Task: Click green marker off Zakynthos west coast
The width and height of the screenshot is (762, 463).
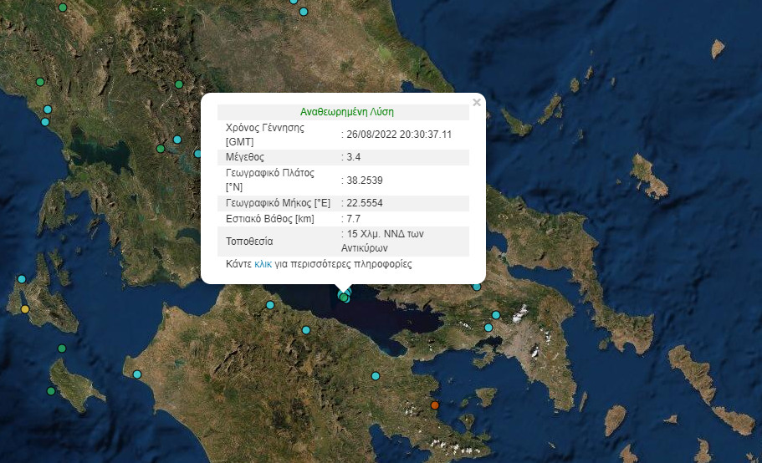Action: coord(51,390)
